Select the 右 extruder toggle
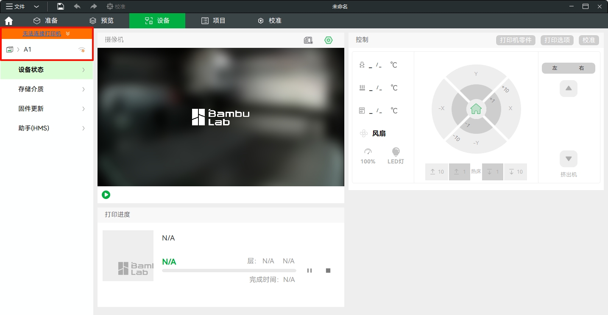This screenshot has height=315, width=608. click(582, 68)
